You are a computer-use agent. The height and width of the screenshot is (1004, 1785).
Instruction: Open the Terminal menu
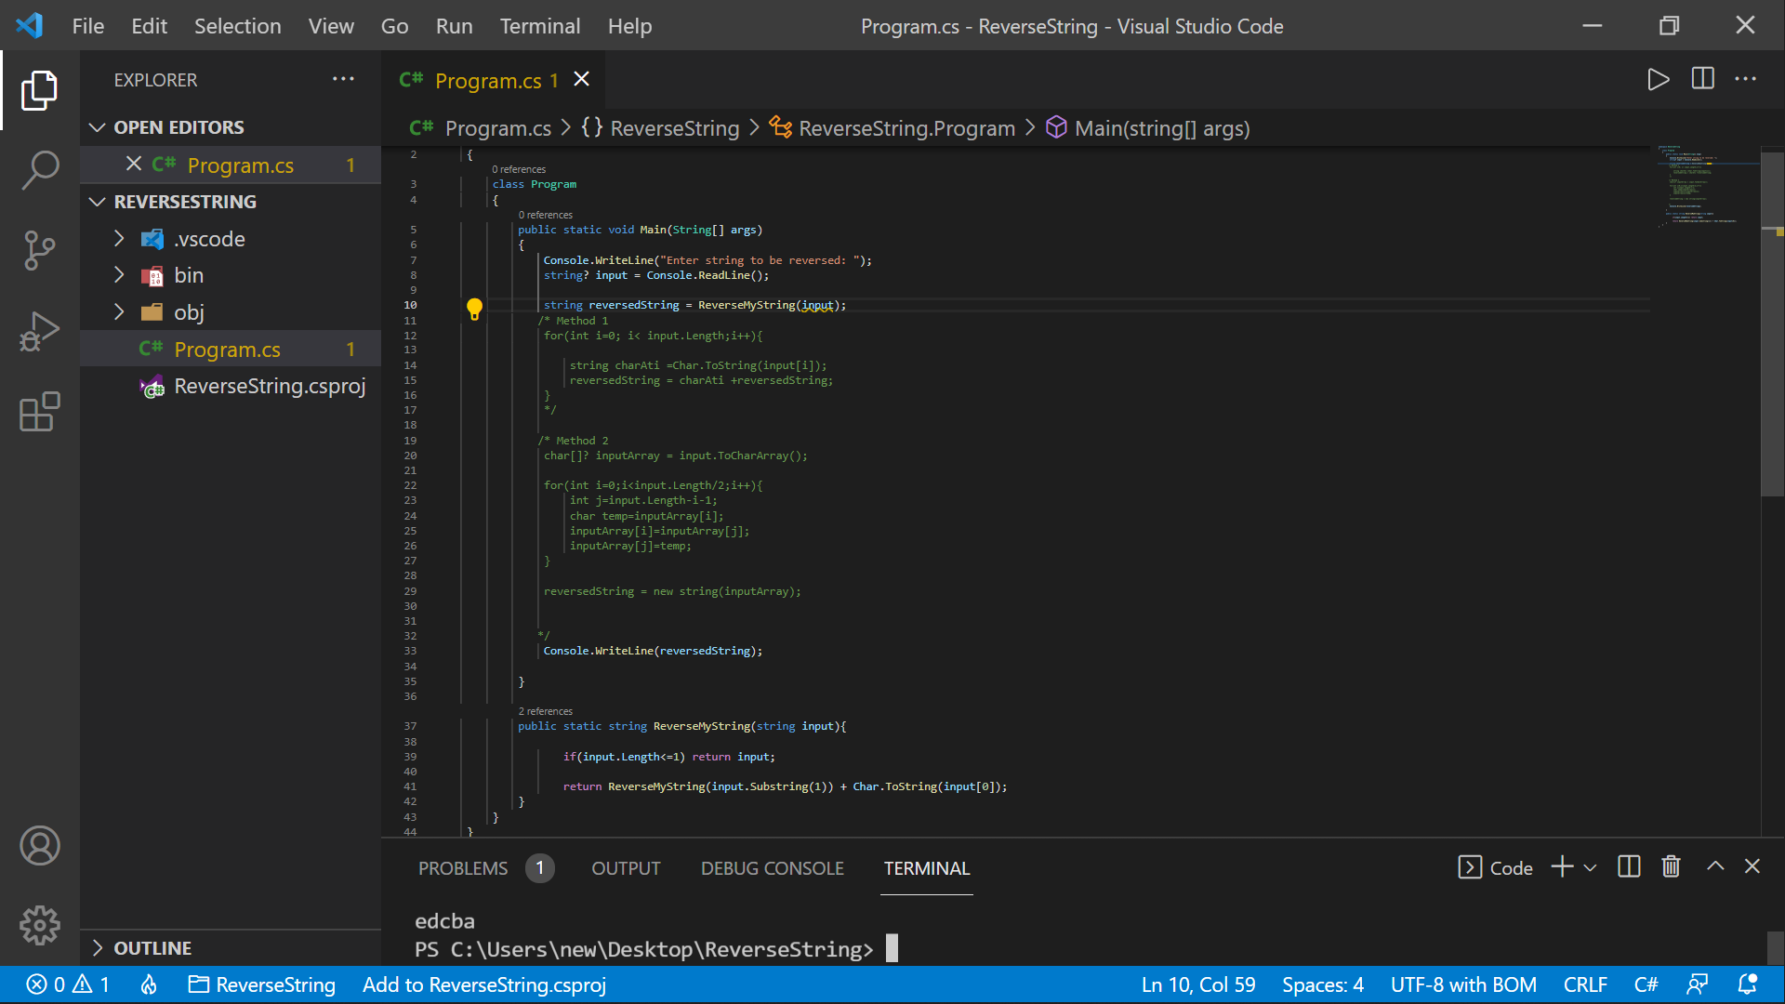click(x=539, y=26)
